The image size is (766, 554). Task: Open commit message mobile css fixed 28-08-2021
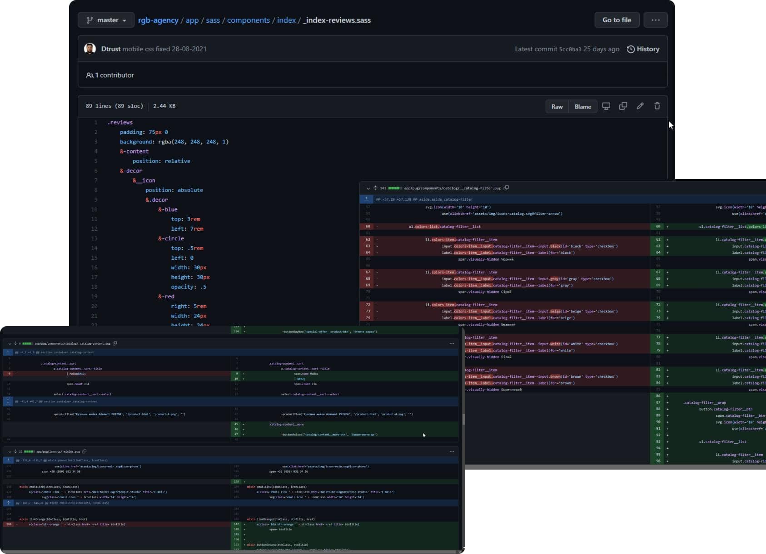[x=164, y=49]
